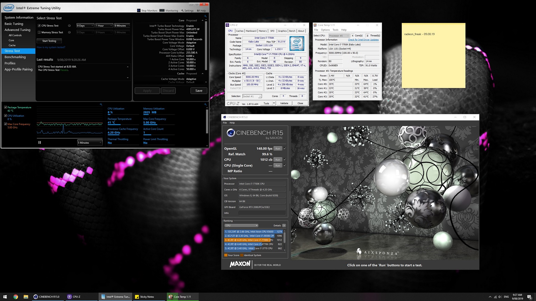536x301 pixels.
Task: Open File menu in Cinebench
Action: (x=225, y=123)
